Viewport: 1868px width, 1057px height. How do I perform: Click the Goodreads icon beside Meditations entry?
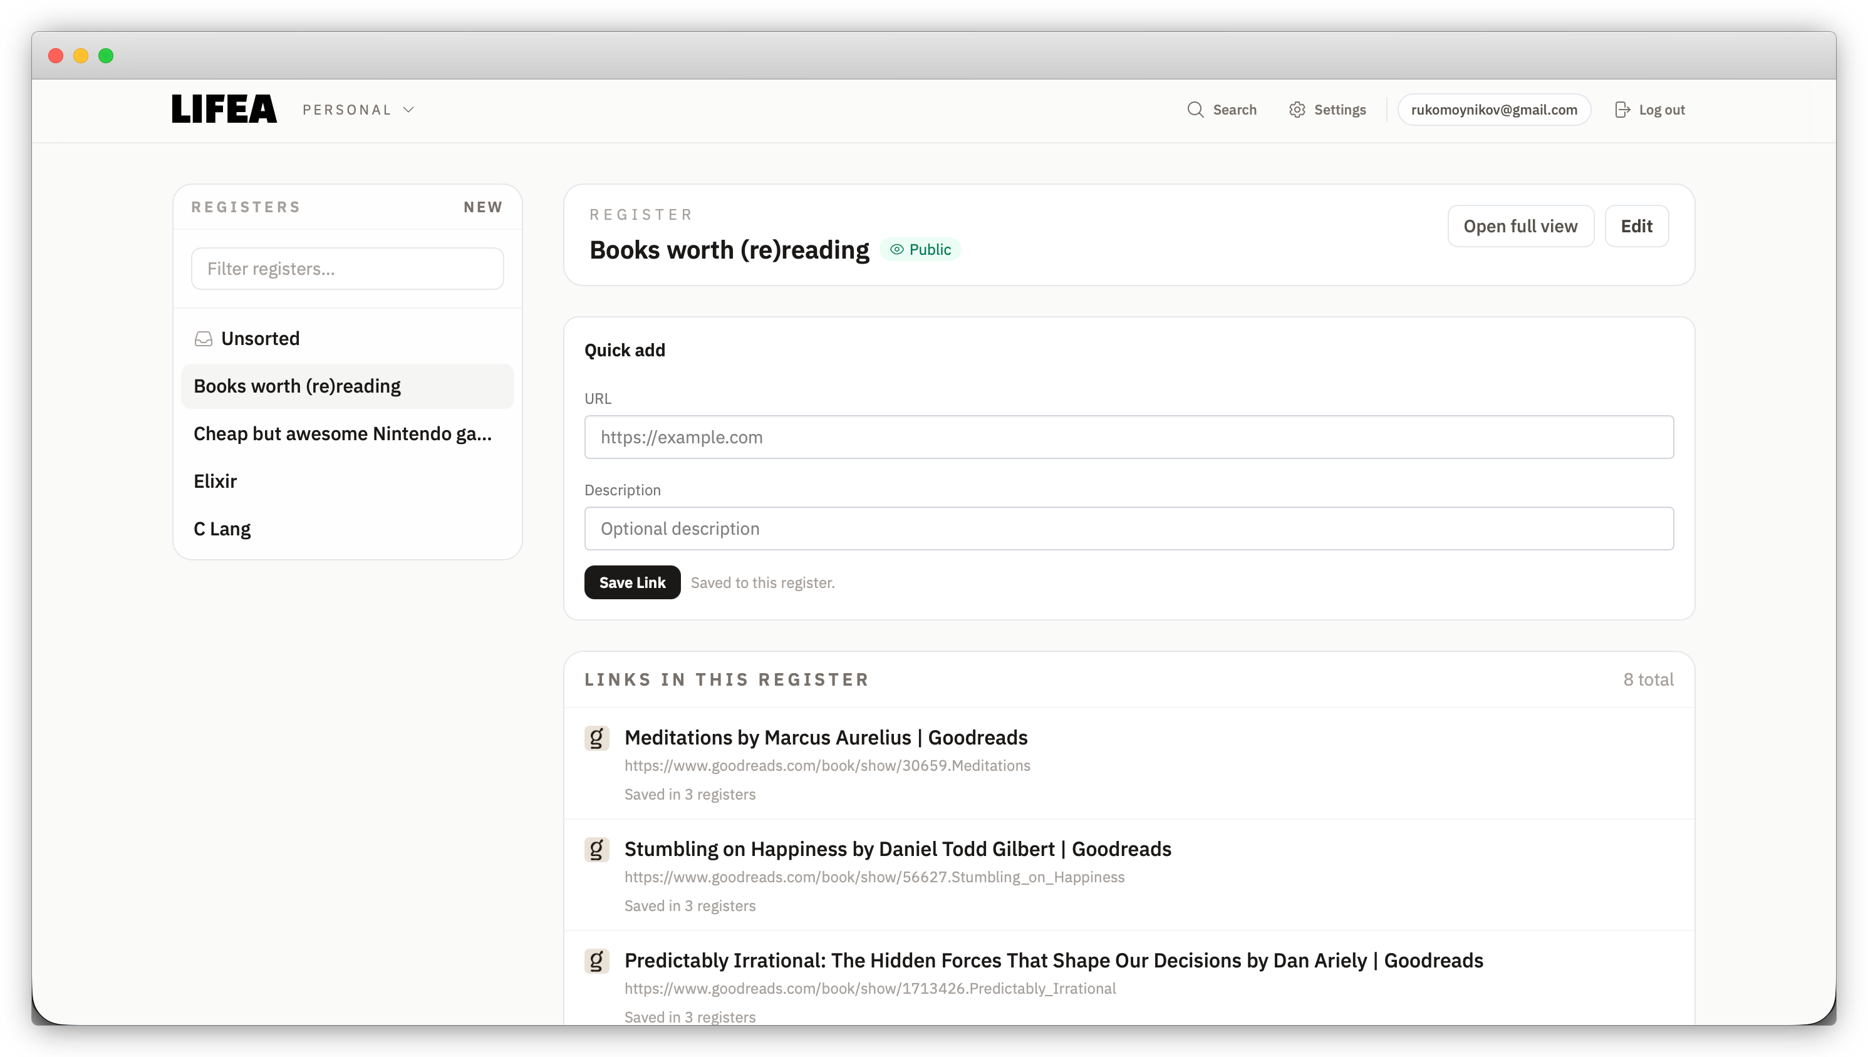tap(597, 737)
